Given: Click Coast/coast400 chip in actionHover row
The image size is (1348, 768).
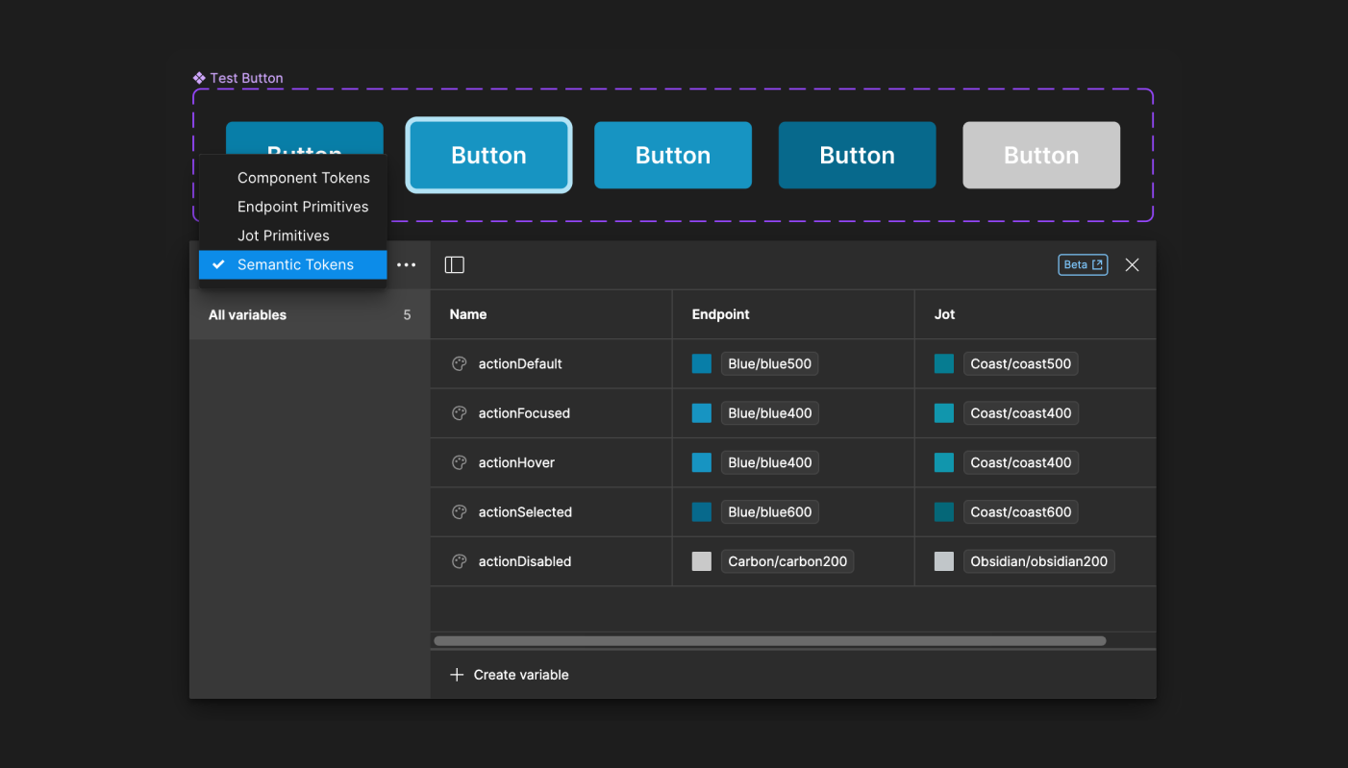Looking at the screenshot, I should point(1021,462).
